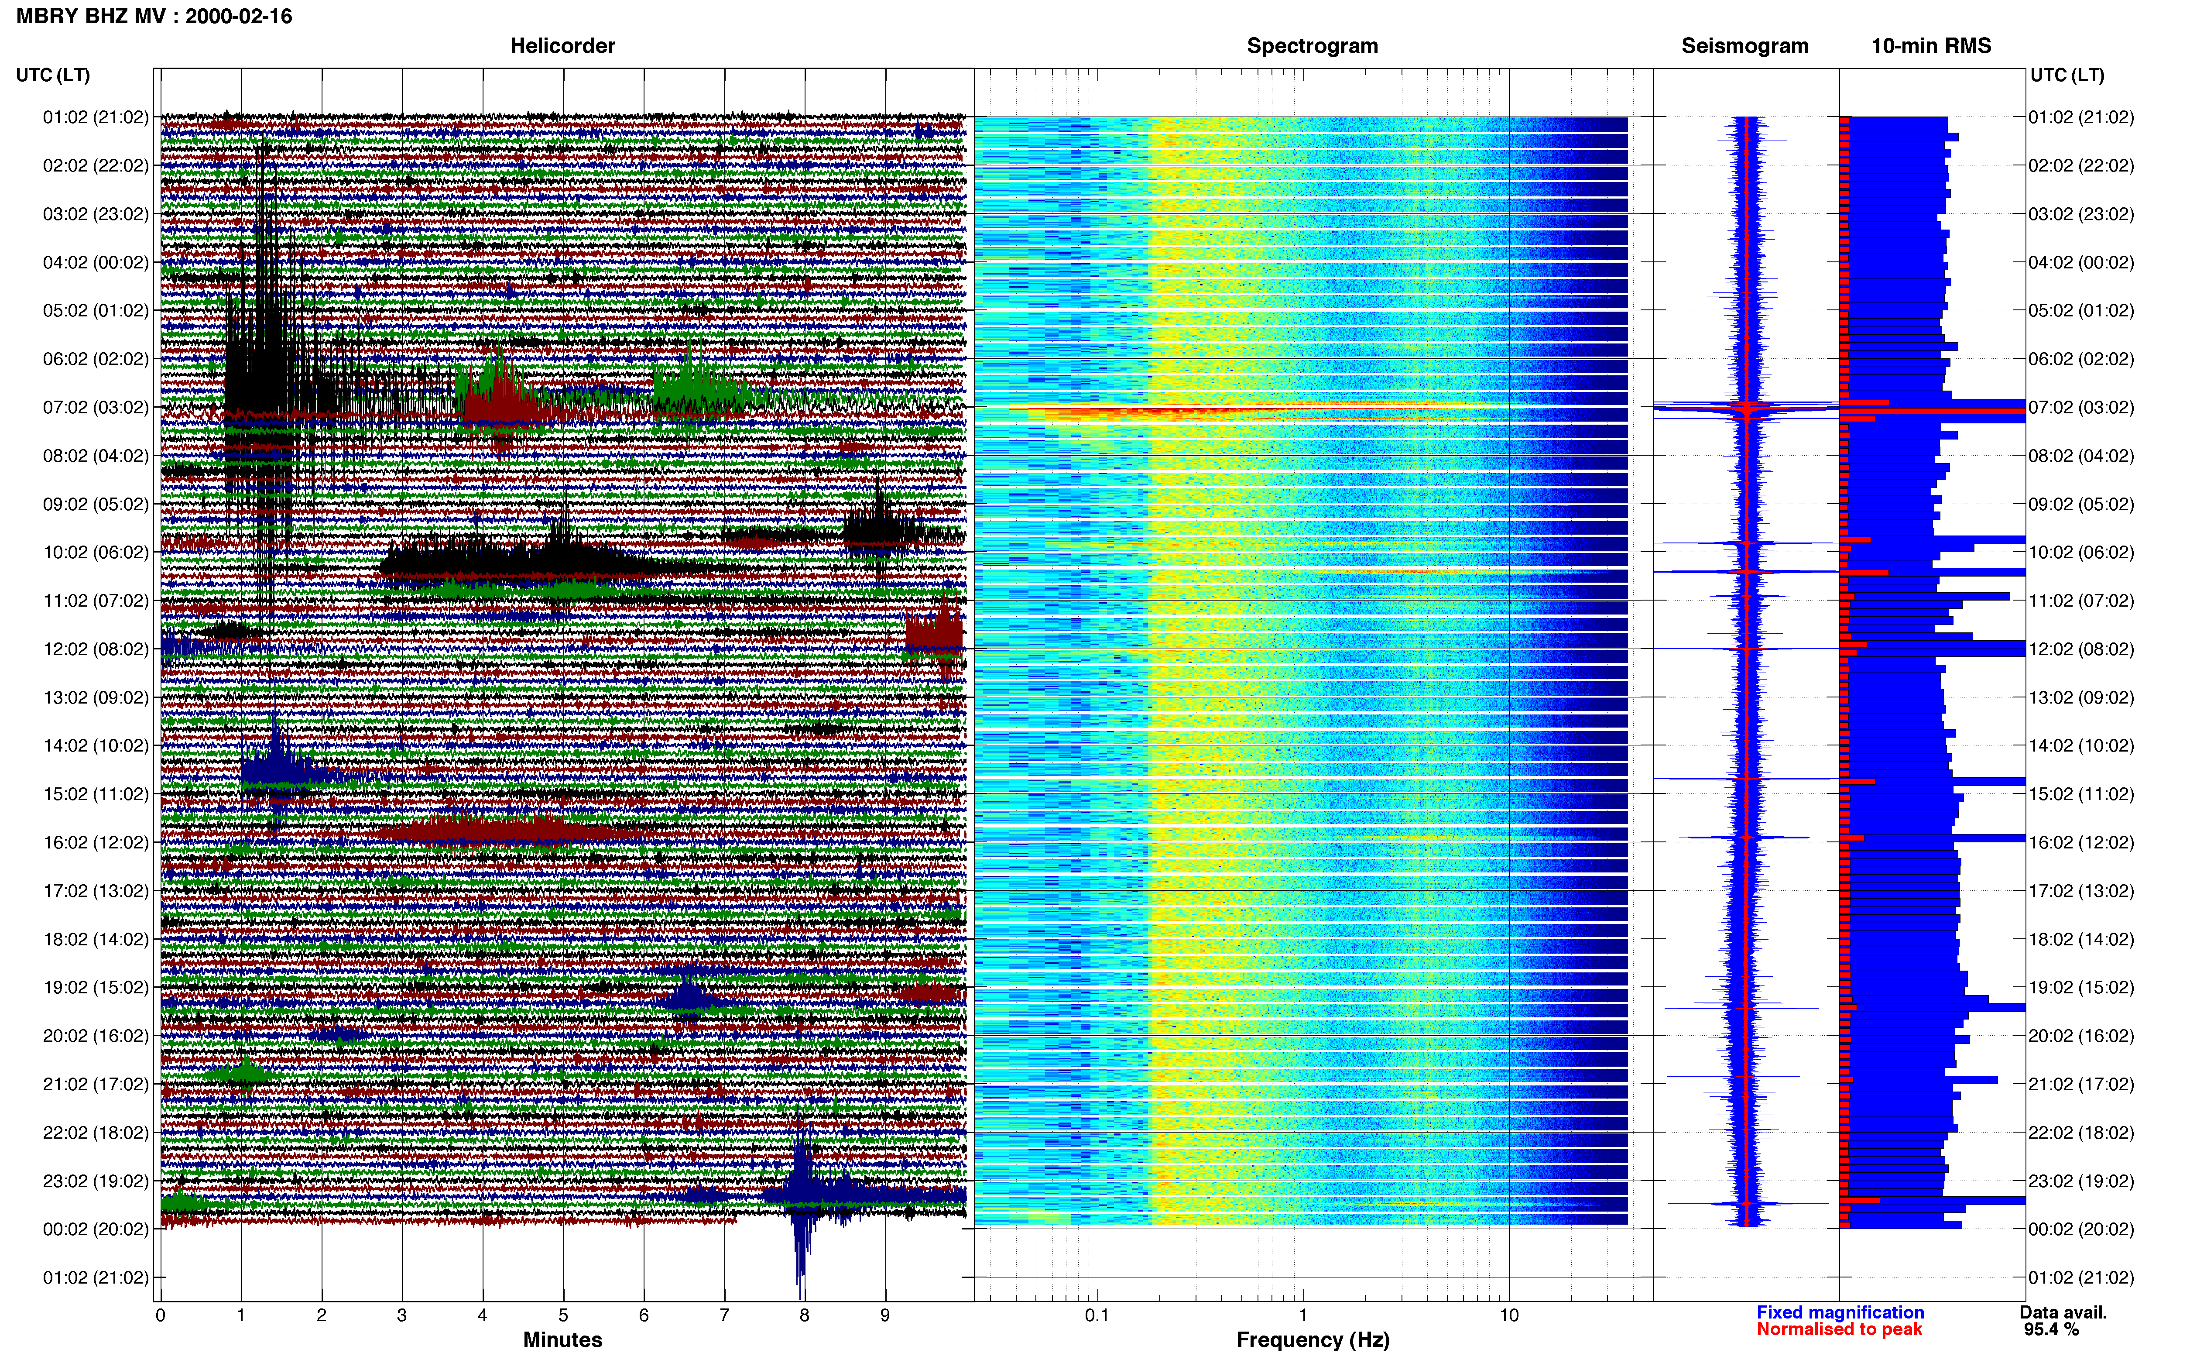Click the '9' tick on Minutes axis
This screenshot has height=1370, width=2190.
tap(885, 1315)
